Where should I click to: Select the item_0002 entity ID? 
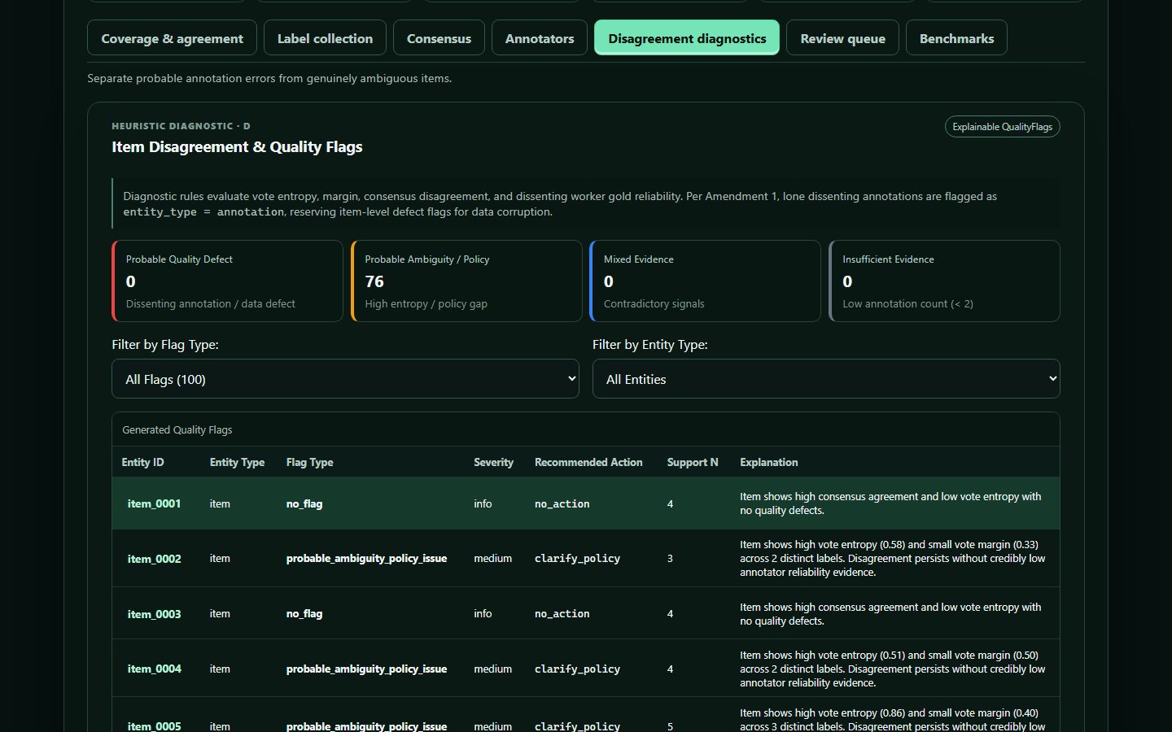(154, 559)
